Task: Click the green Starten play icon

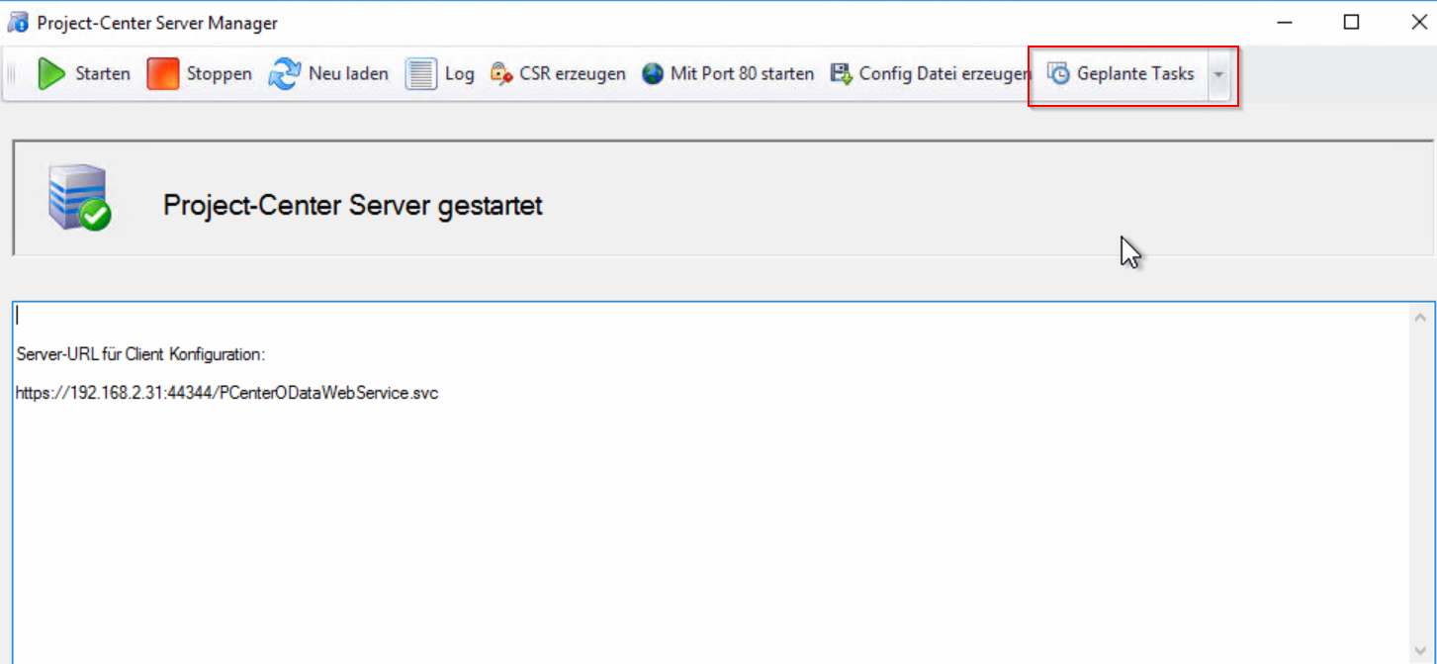Action: [x=51, y=74]
